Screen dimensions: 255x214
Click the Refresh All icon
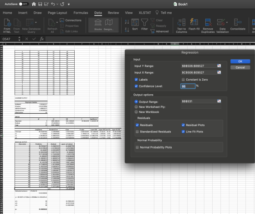[52, 26]
